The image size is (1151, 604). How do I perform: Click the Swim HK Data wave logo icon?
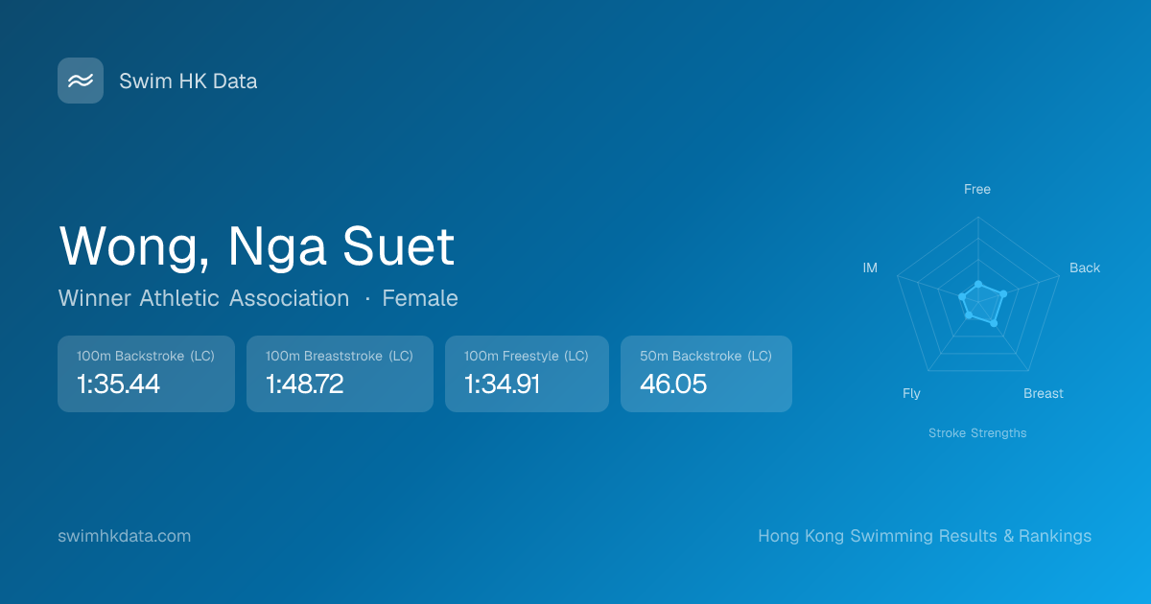[x=81, y=81]
